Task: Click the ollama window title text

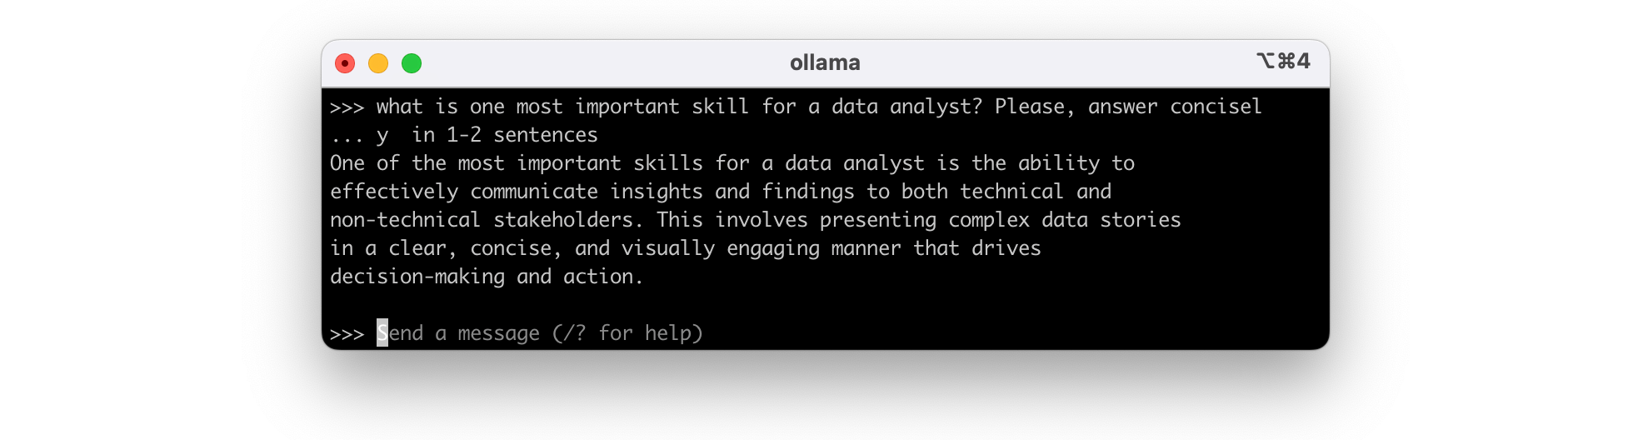Action: [825, 62]
